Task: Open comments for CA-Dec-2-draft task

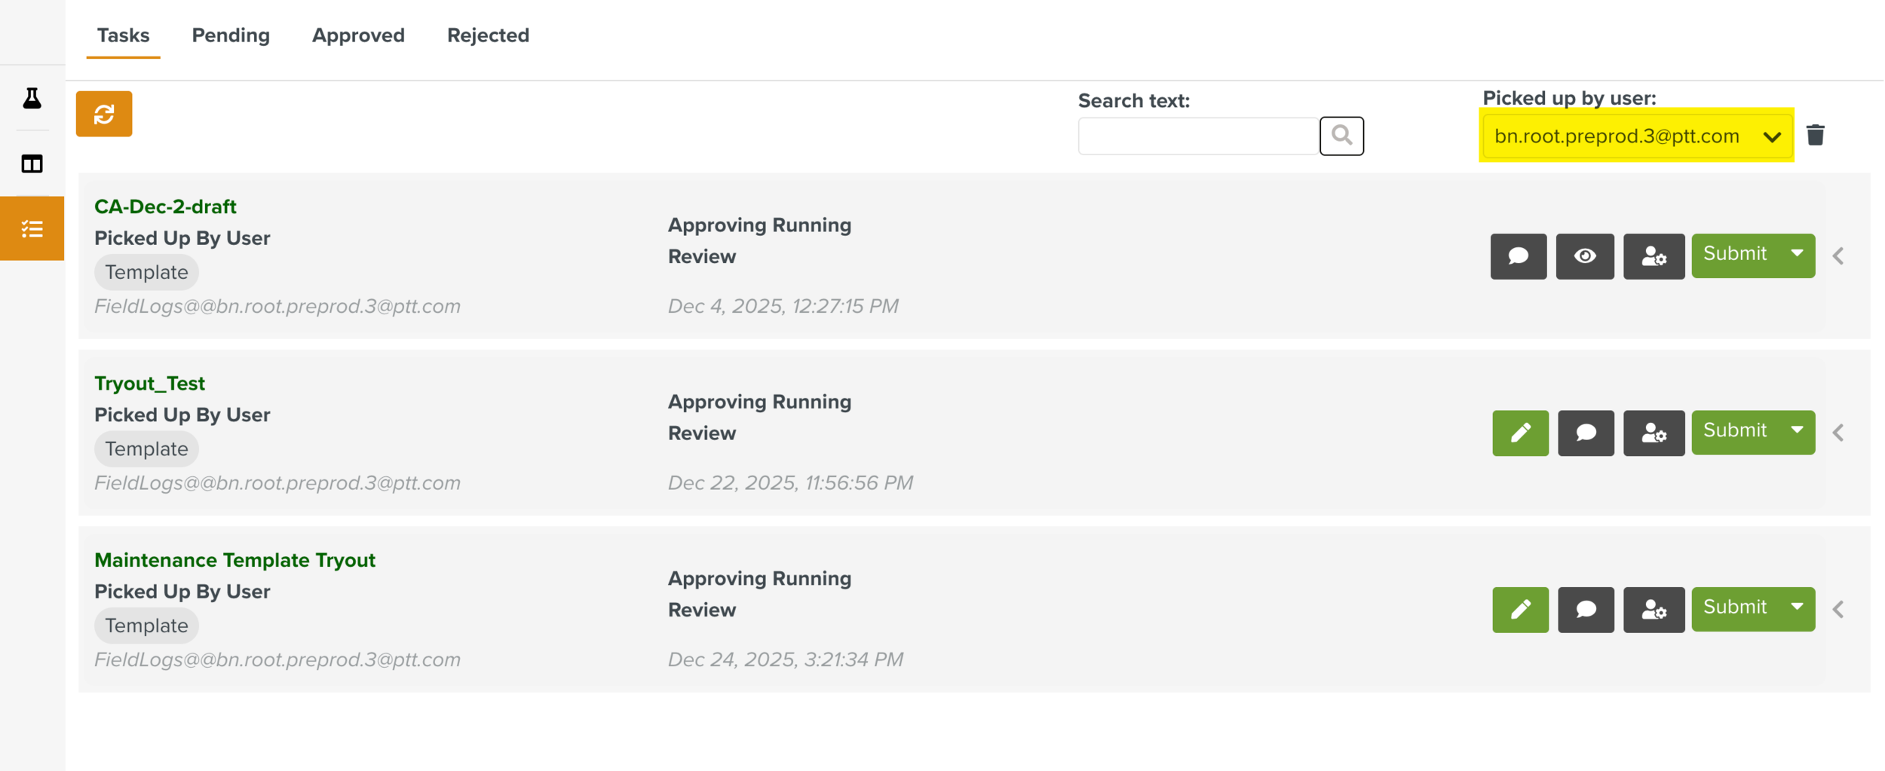Action: click(1518, 256)
